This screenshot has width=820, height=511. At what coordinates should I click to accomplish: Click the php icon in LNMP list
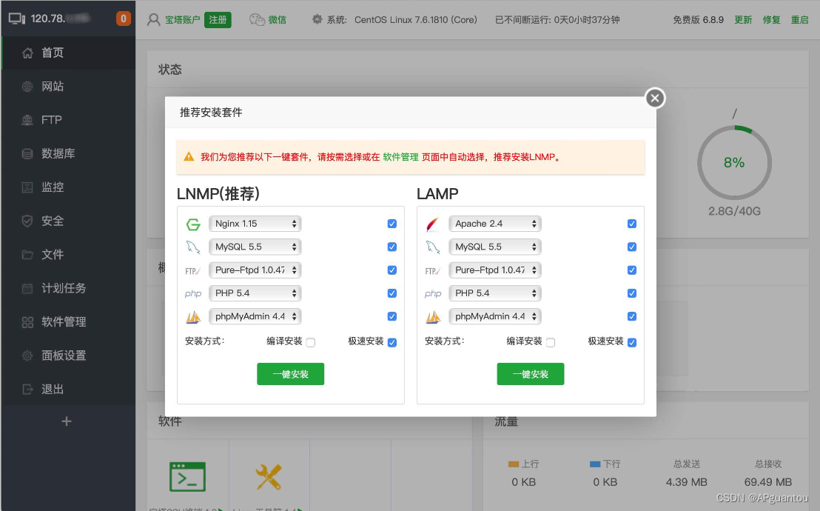click(x=193, y=294)
